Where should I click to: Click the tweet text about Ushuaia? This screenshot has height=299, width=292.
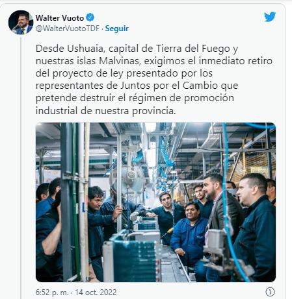click(x=154, y=80)
